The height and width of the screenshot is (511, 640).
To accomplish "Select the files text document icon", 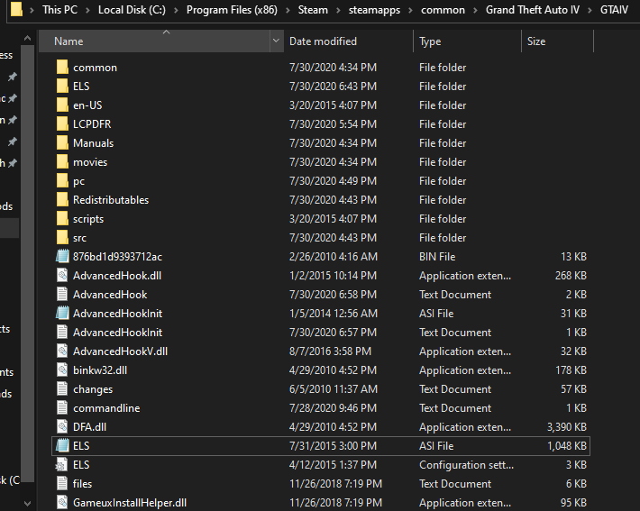I will click(x=62, y=484).
